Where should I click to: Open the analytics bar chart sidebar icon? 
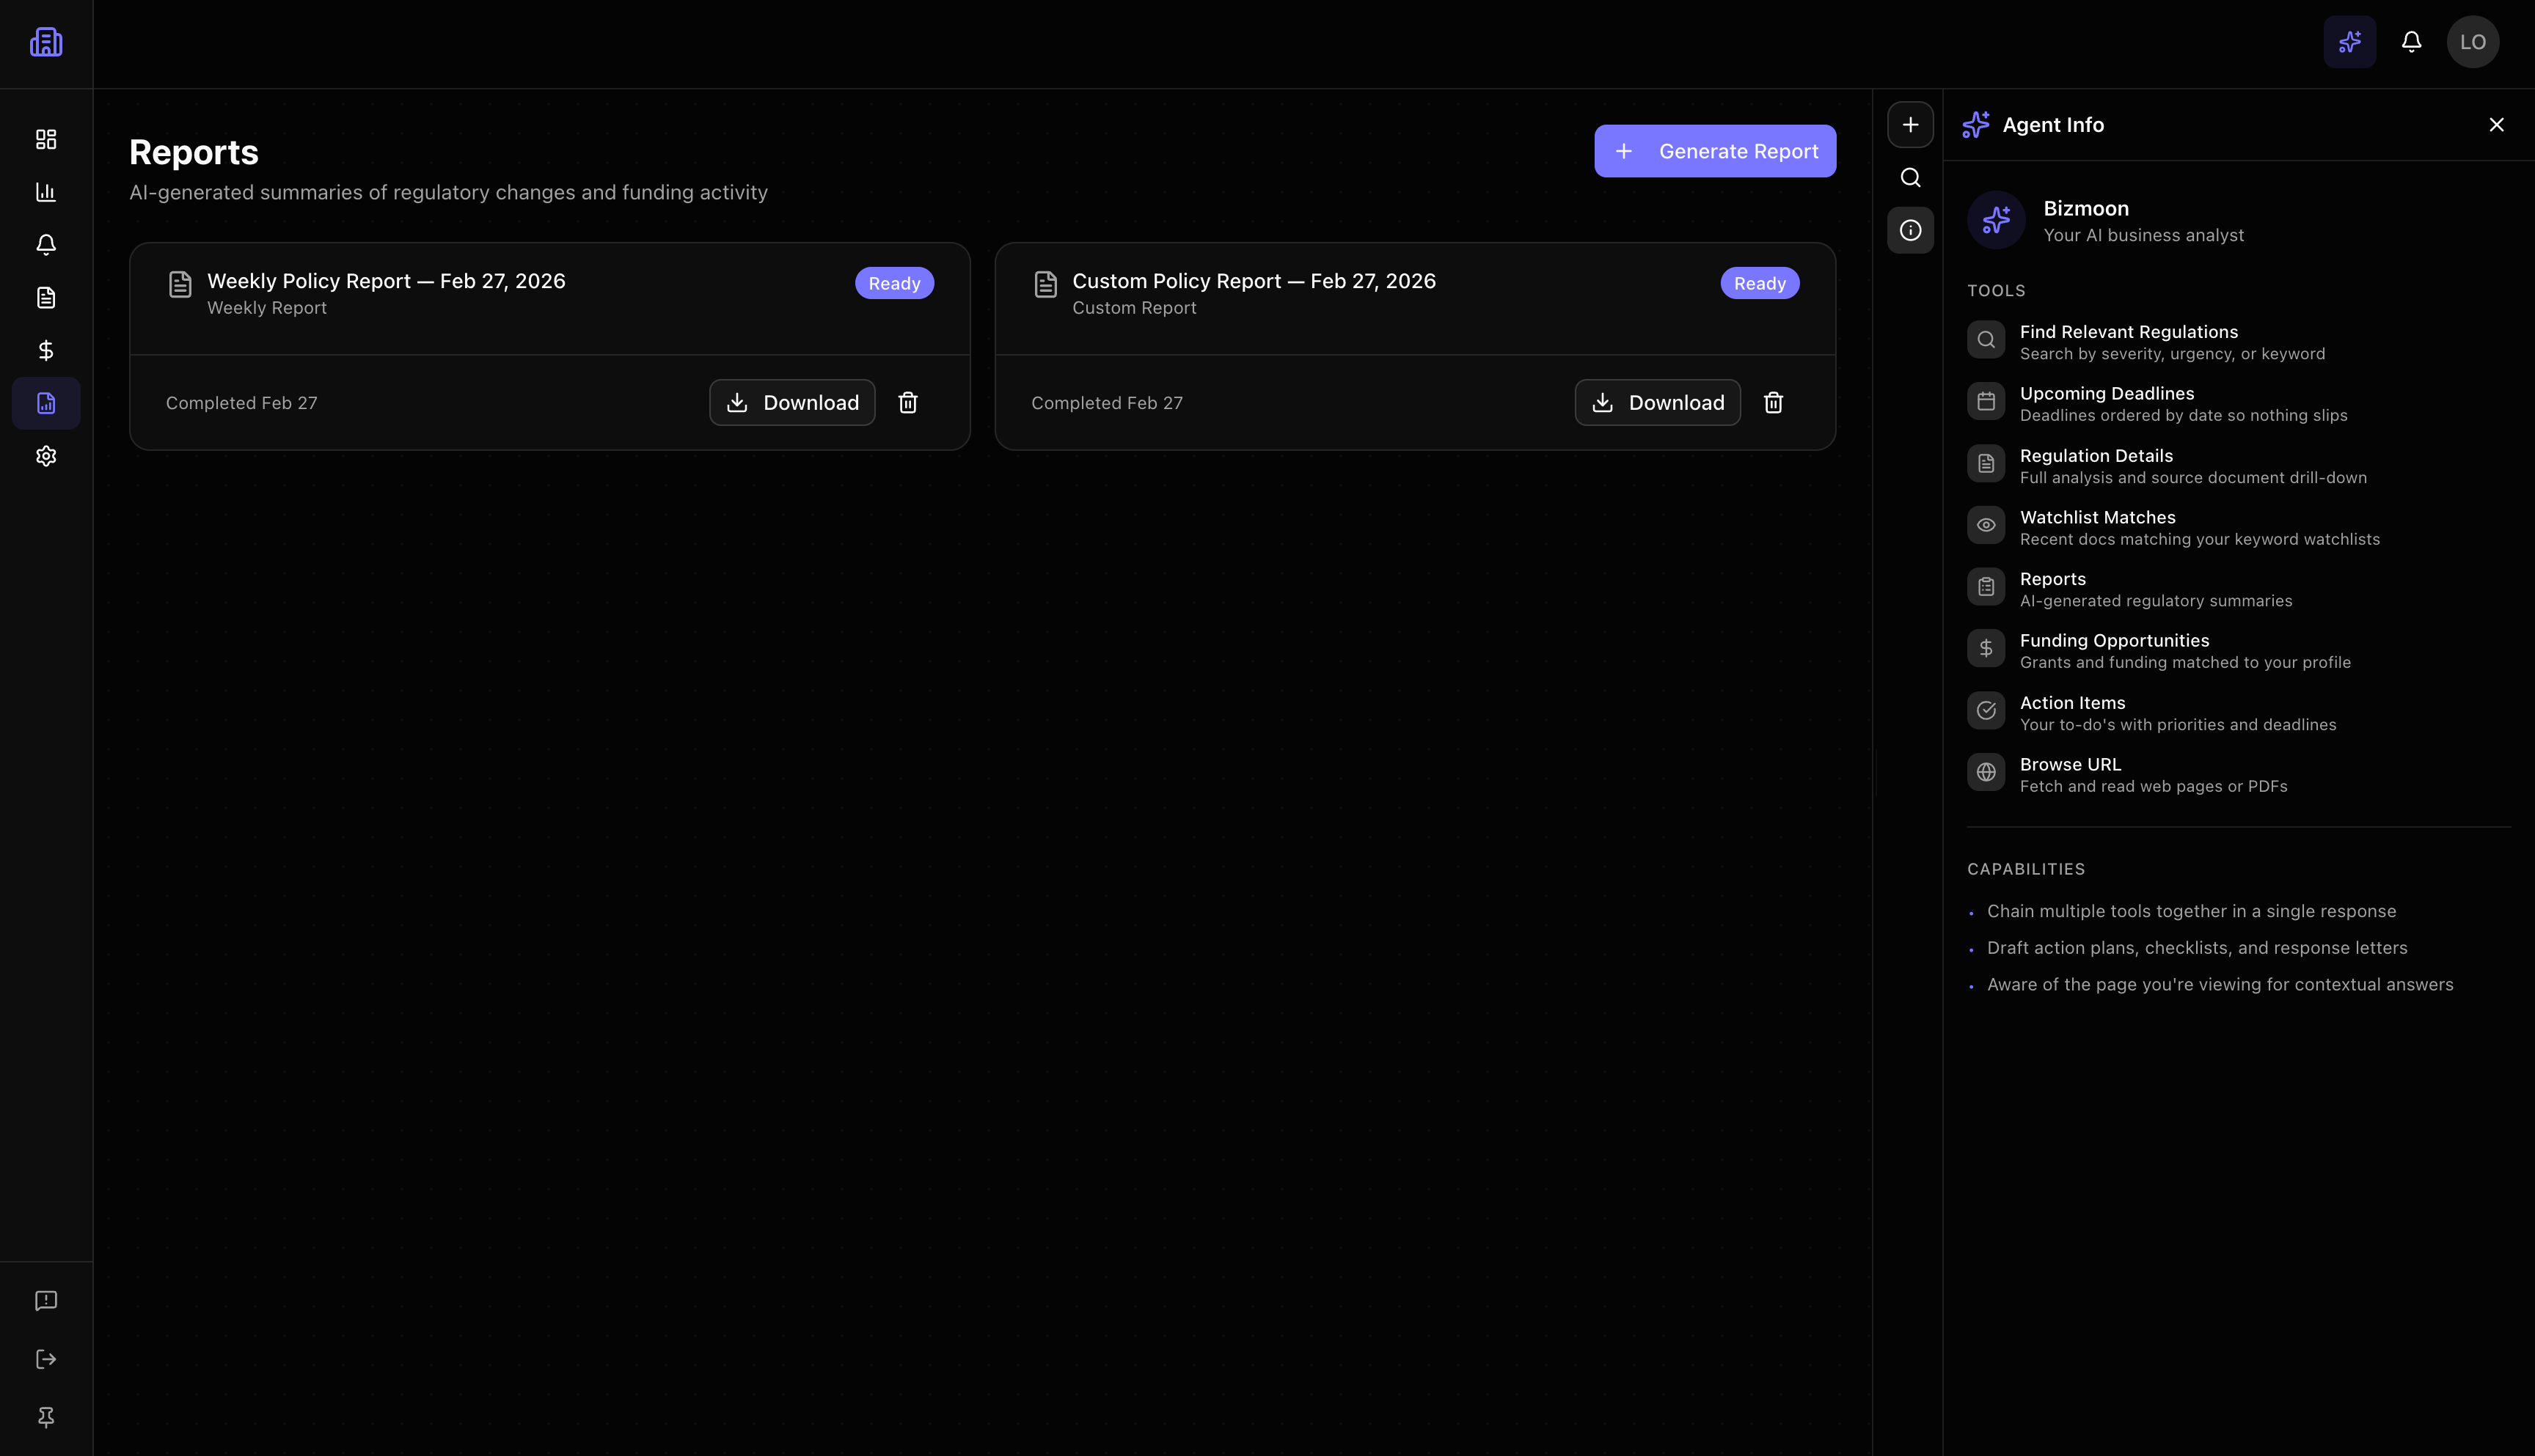click(x=46, y=192)
